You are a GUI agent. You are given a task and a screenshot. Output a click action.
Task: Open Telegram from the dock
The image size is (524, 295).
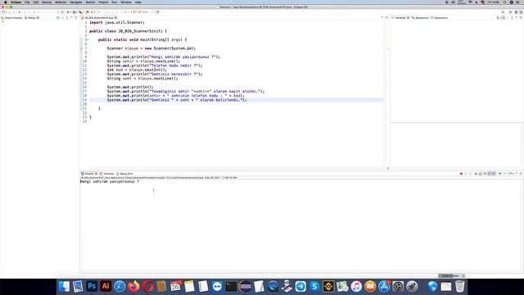pyautogui.click(x=300, y=286)
